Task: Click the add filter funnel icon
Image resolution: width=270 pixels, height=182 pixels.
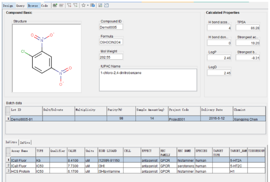Action: pyautogui.click(x=75, y=5)
